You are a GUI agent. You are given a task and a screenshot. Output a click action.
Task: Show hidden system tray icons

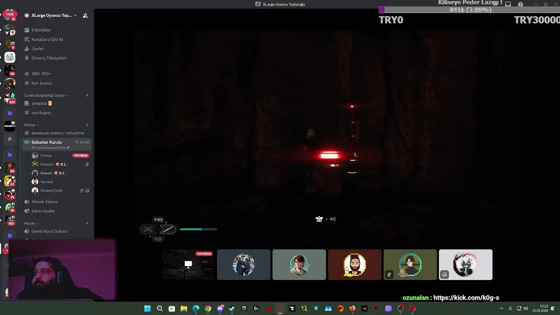(501, 308)
